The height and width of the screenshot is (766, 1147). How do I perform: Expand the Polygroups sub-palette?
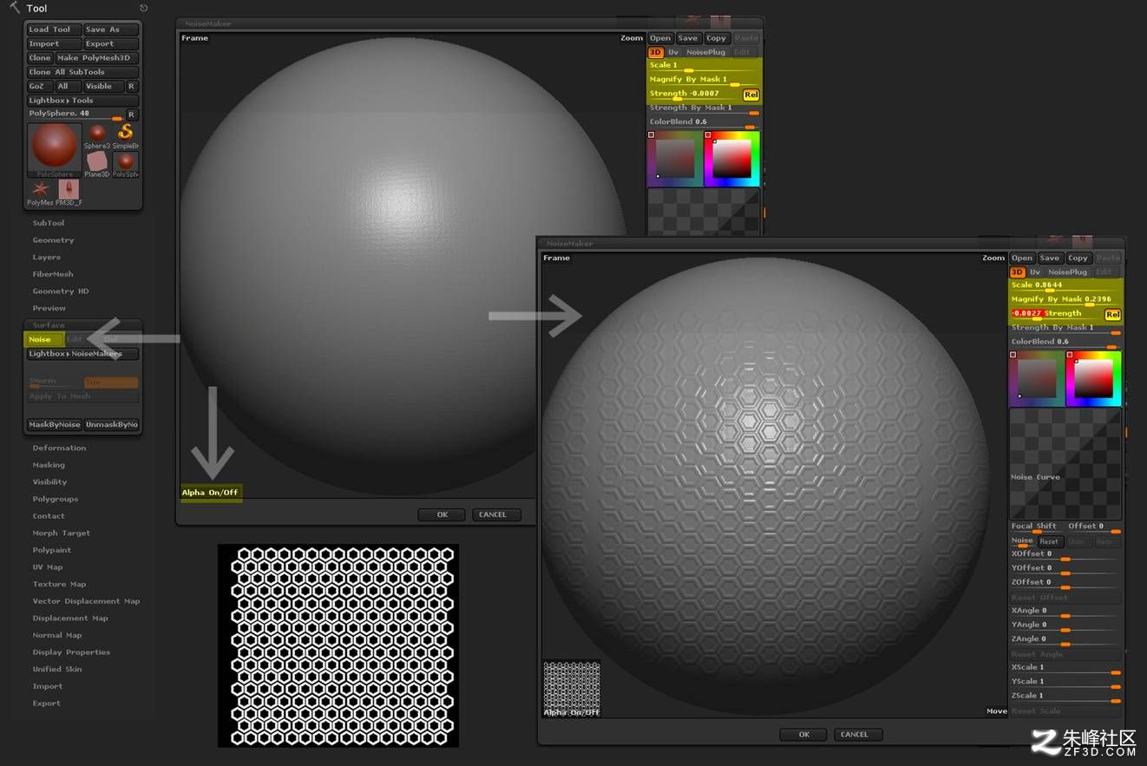[x=56, y=499]
